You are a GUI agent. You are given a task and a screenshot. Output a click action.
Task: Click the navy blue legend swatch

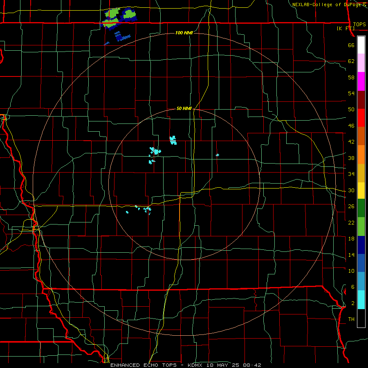pyautogui.click(x=361, y=245)
